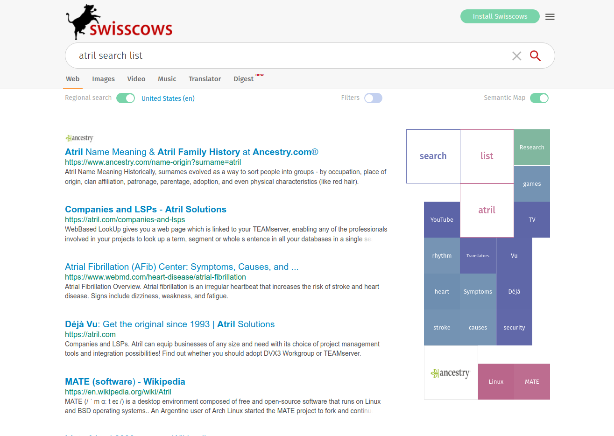Image resolution: width=614 pixels, height=436 pixels.
Task: Select the stroke tile
Action: click(x=442, y=328)
